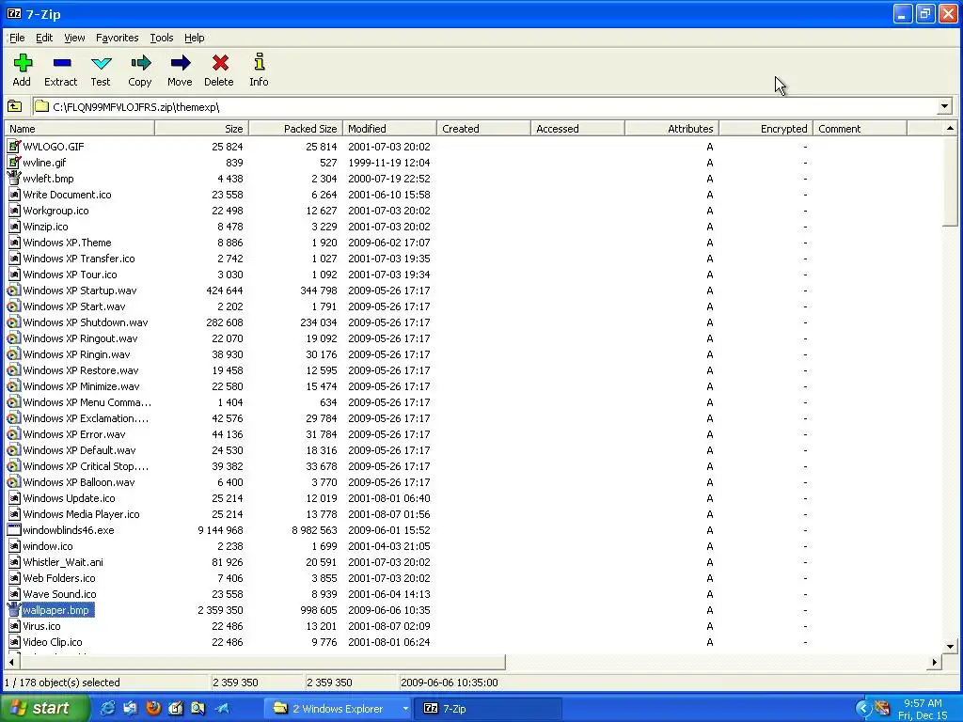Click the archive path address field
This screenshot has width=963, height=722.
(493, 107)
